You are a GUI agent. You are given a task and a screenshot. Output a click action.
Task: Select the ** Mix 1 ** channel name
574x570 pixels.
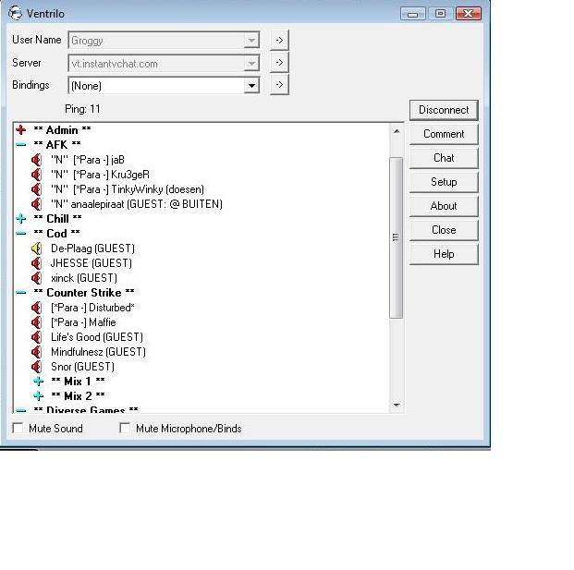(78, 382)
